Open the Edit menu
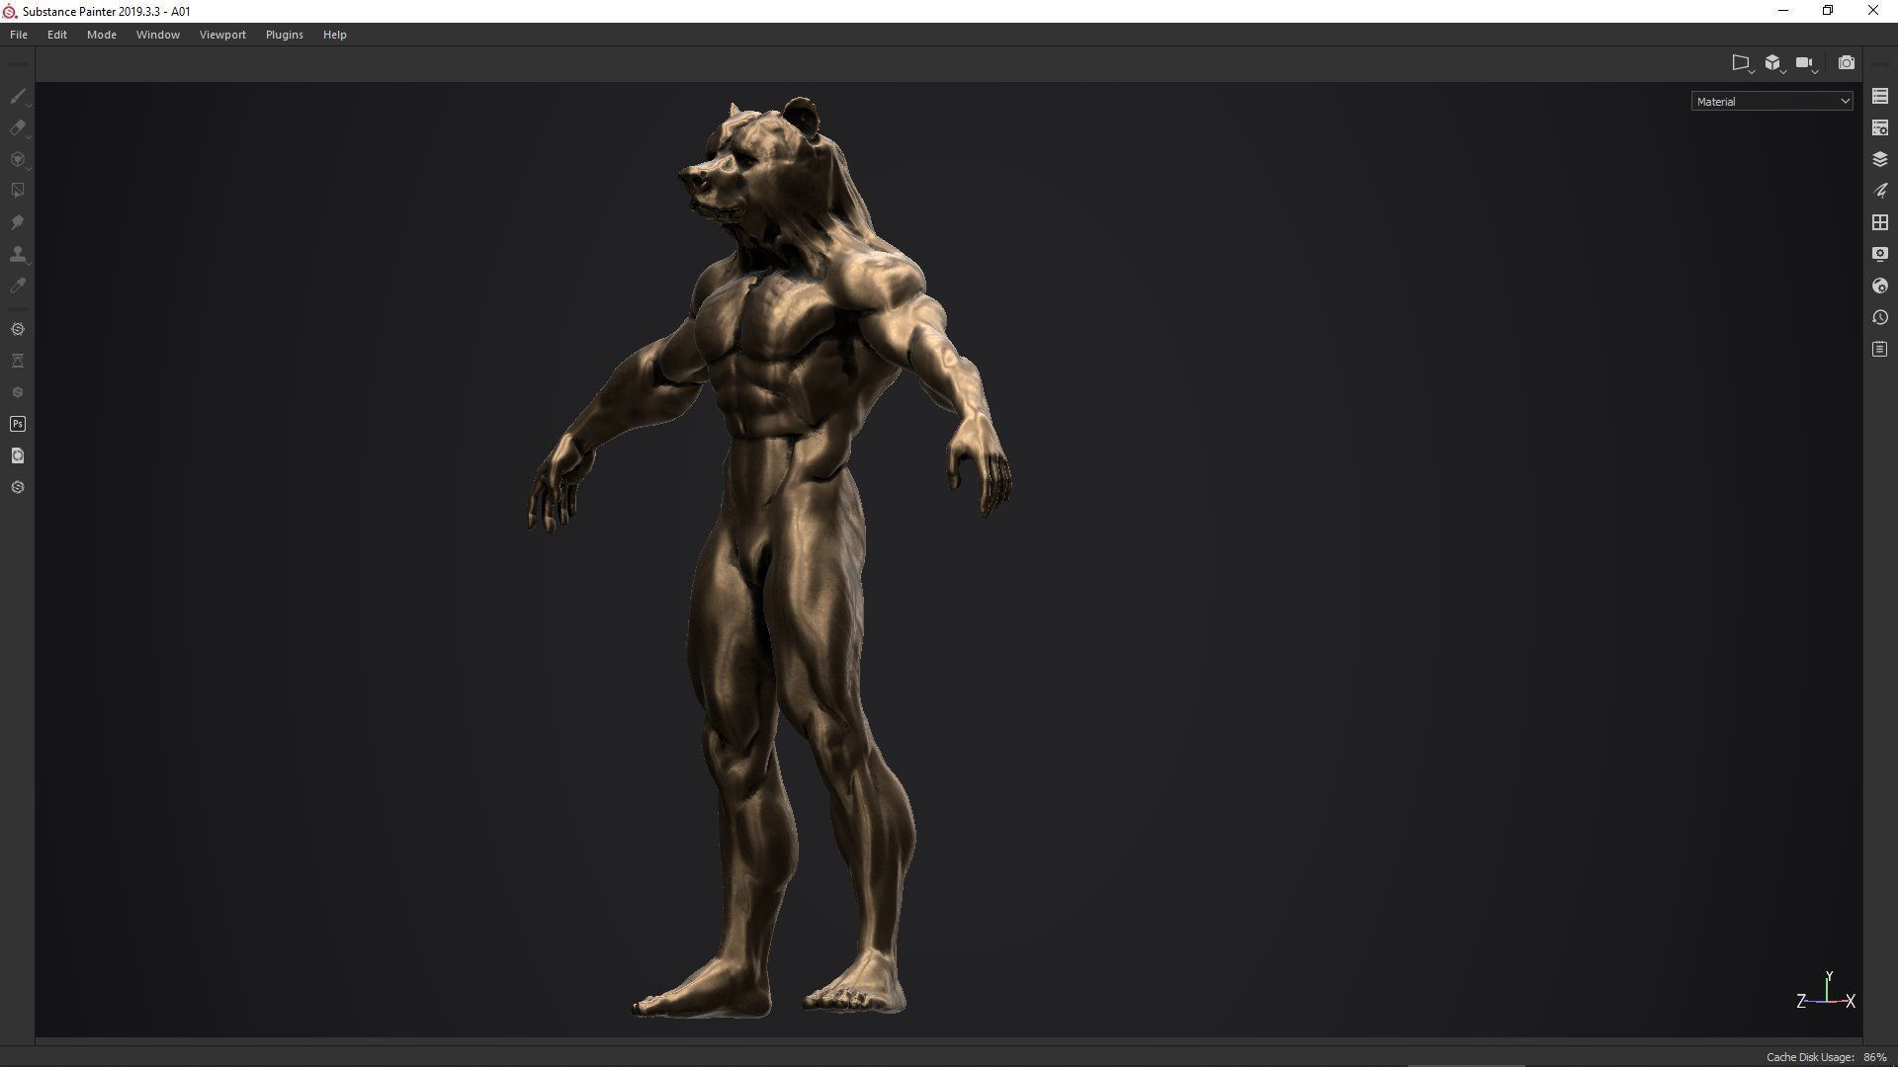Viewport: 1898px width, 1067px height. (x=57, y=35)
